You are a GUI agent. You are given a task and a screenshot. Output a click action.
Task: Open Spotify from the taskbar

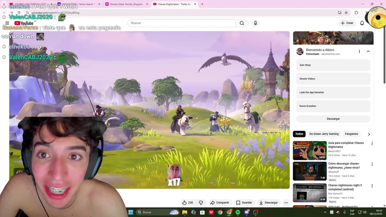[238, 212]
